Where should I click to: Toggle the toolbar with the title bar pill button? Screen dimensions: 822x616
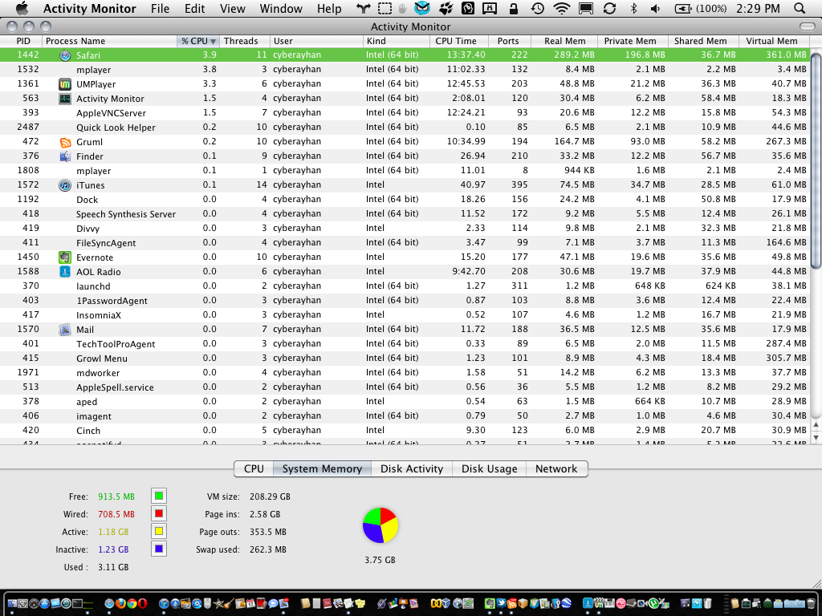[x=807, y=26]
